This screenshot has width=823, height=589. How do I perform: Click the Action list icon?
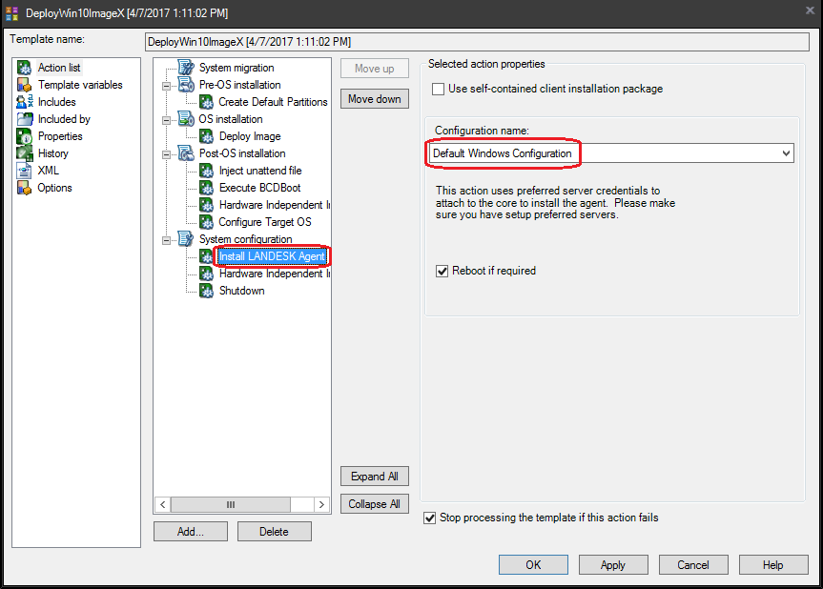(23, 67)
